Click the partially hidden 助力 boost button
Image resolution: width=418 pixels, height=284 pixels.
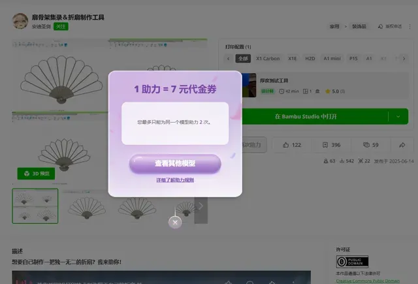click(254, 145)
